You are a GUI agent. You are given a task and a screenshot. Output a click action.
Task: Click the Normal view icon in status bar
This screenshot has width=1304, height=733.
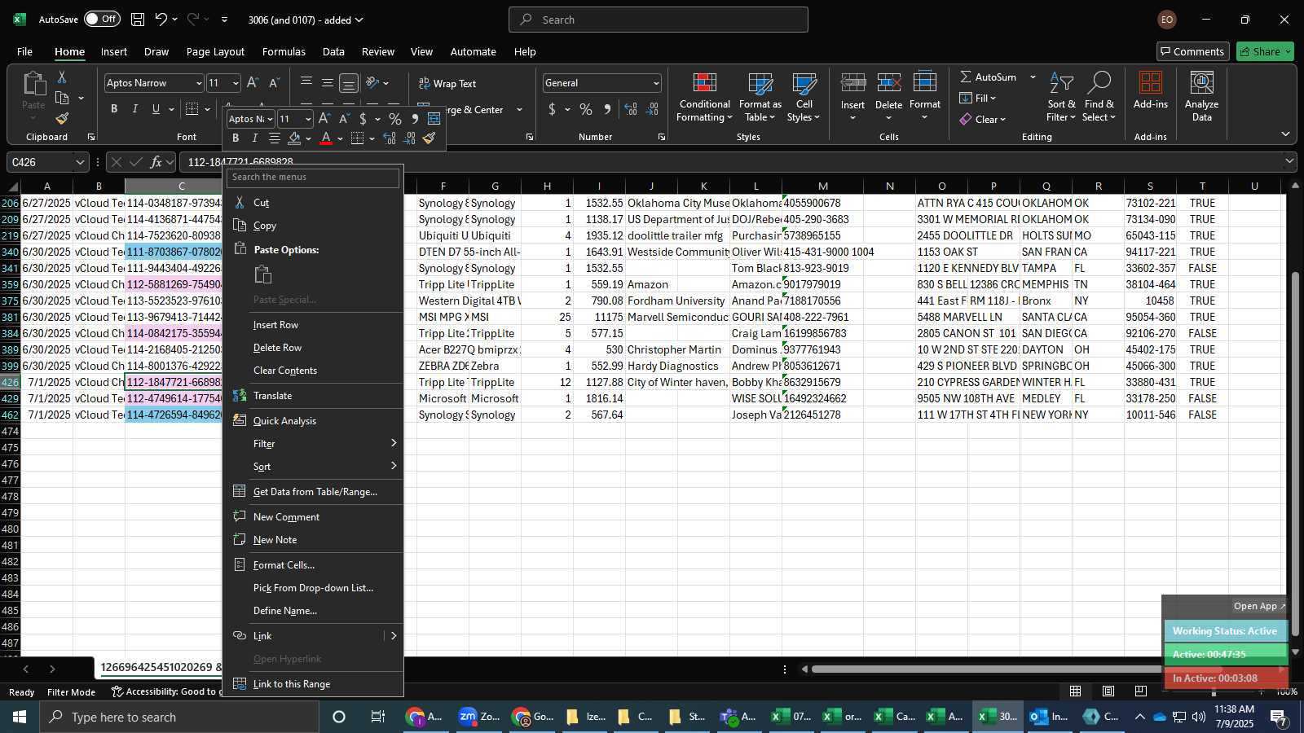point(1075,691)
